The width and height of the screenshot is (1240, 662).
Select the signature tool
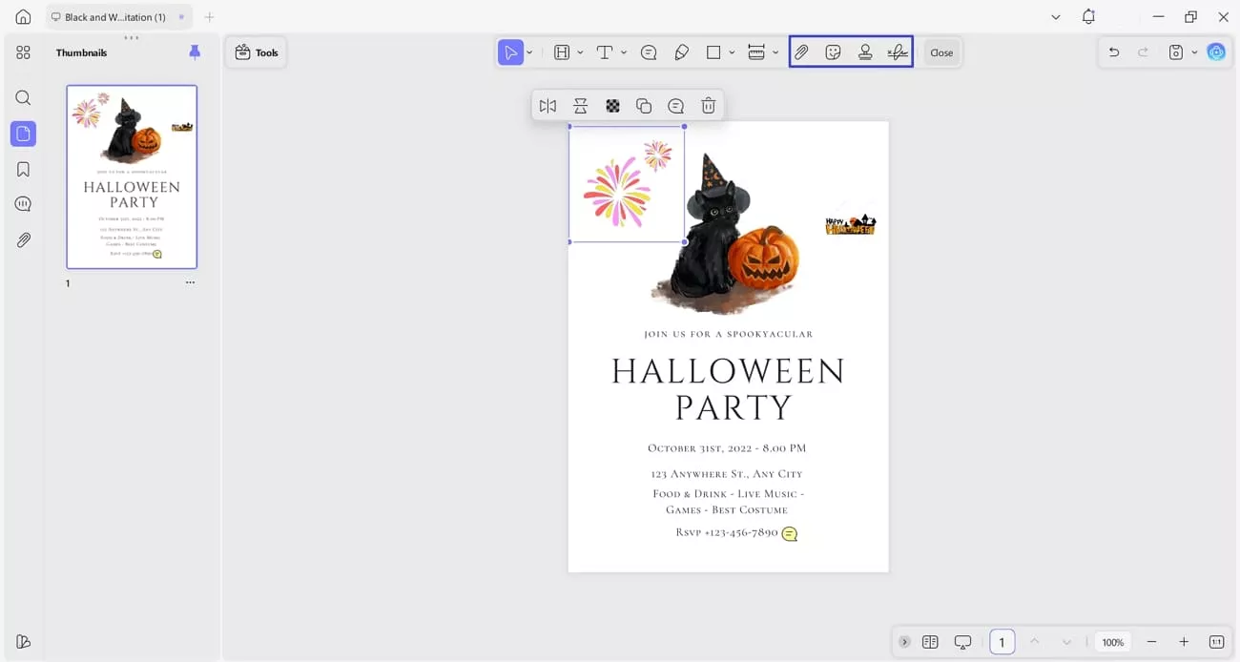point(897,52)
